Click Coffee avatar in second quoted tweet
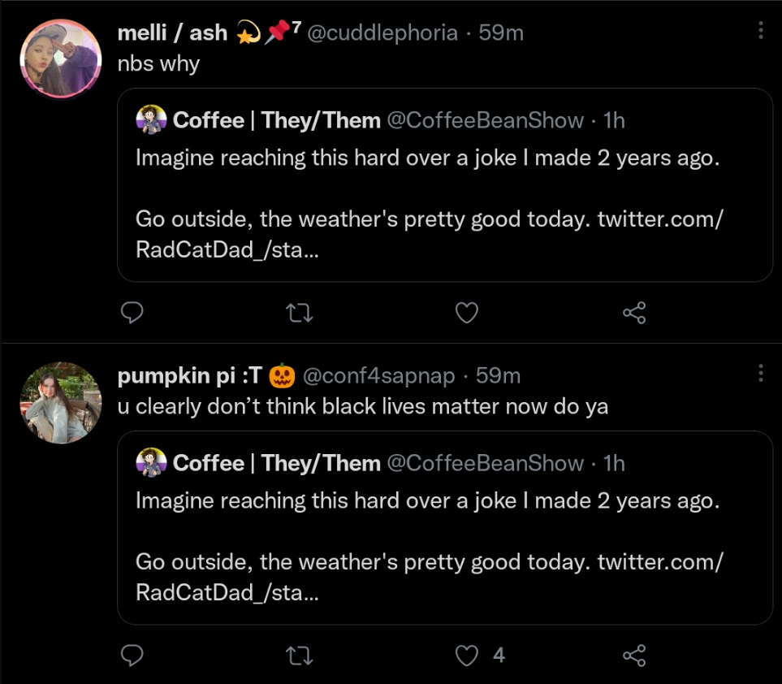Viewport: 782px width, 684px height. click(151, 462)
